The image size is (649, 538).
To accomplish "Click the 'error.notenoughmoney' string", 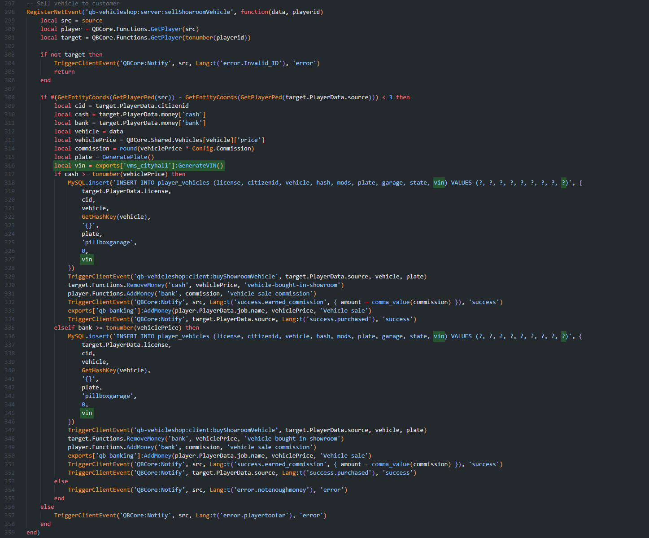I will (273, 490).
